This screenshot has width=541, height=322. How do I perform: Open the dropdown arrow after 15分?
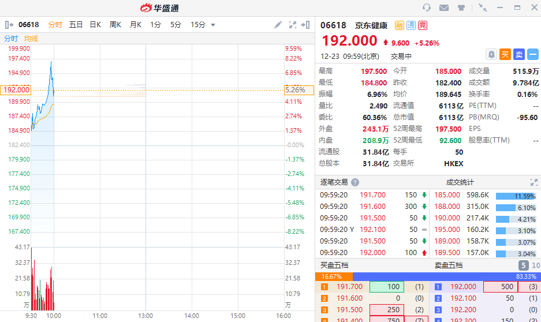point(213,25)
